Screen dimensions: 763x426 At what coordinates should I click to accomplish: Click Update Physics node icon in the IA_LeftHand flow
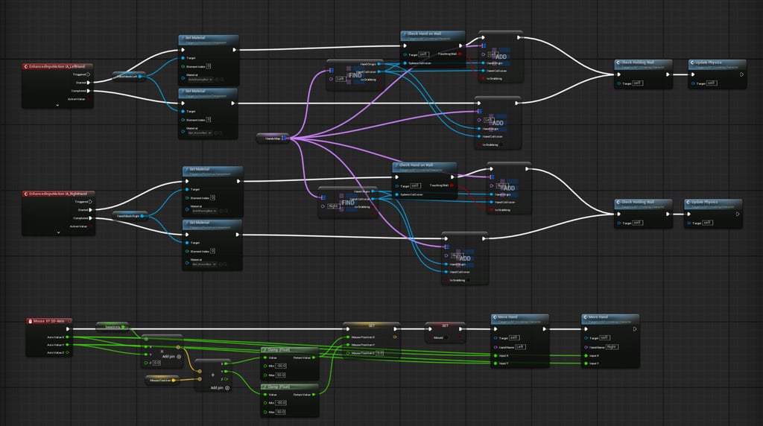click(692, 63)
